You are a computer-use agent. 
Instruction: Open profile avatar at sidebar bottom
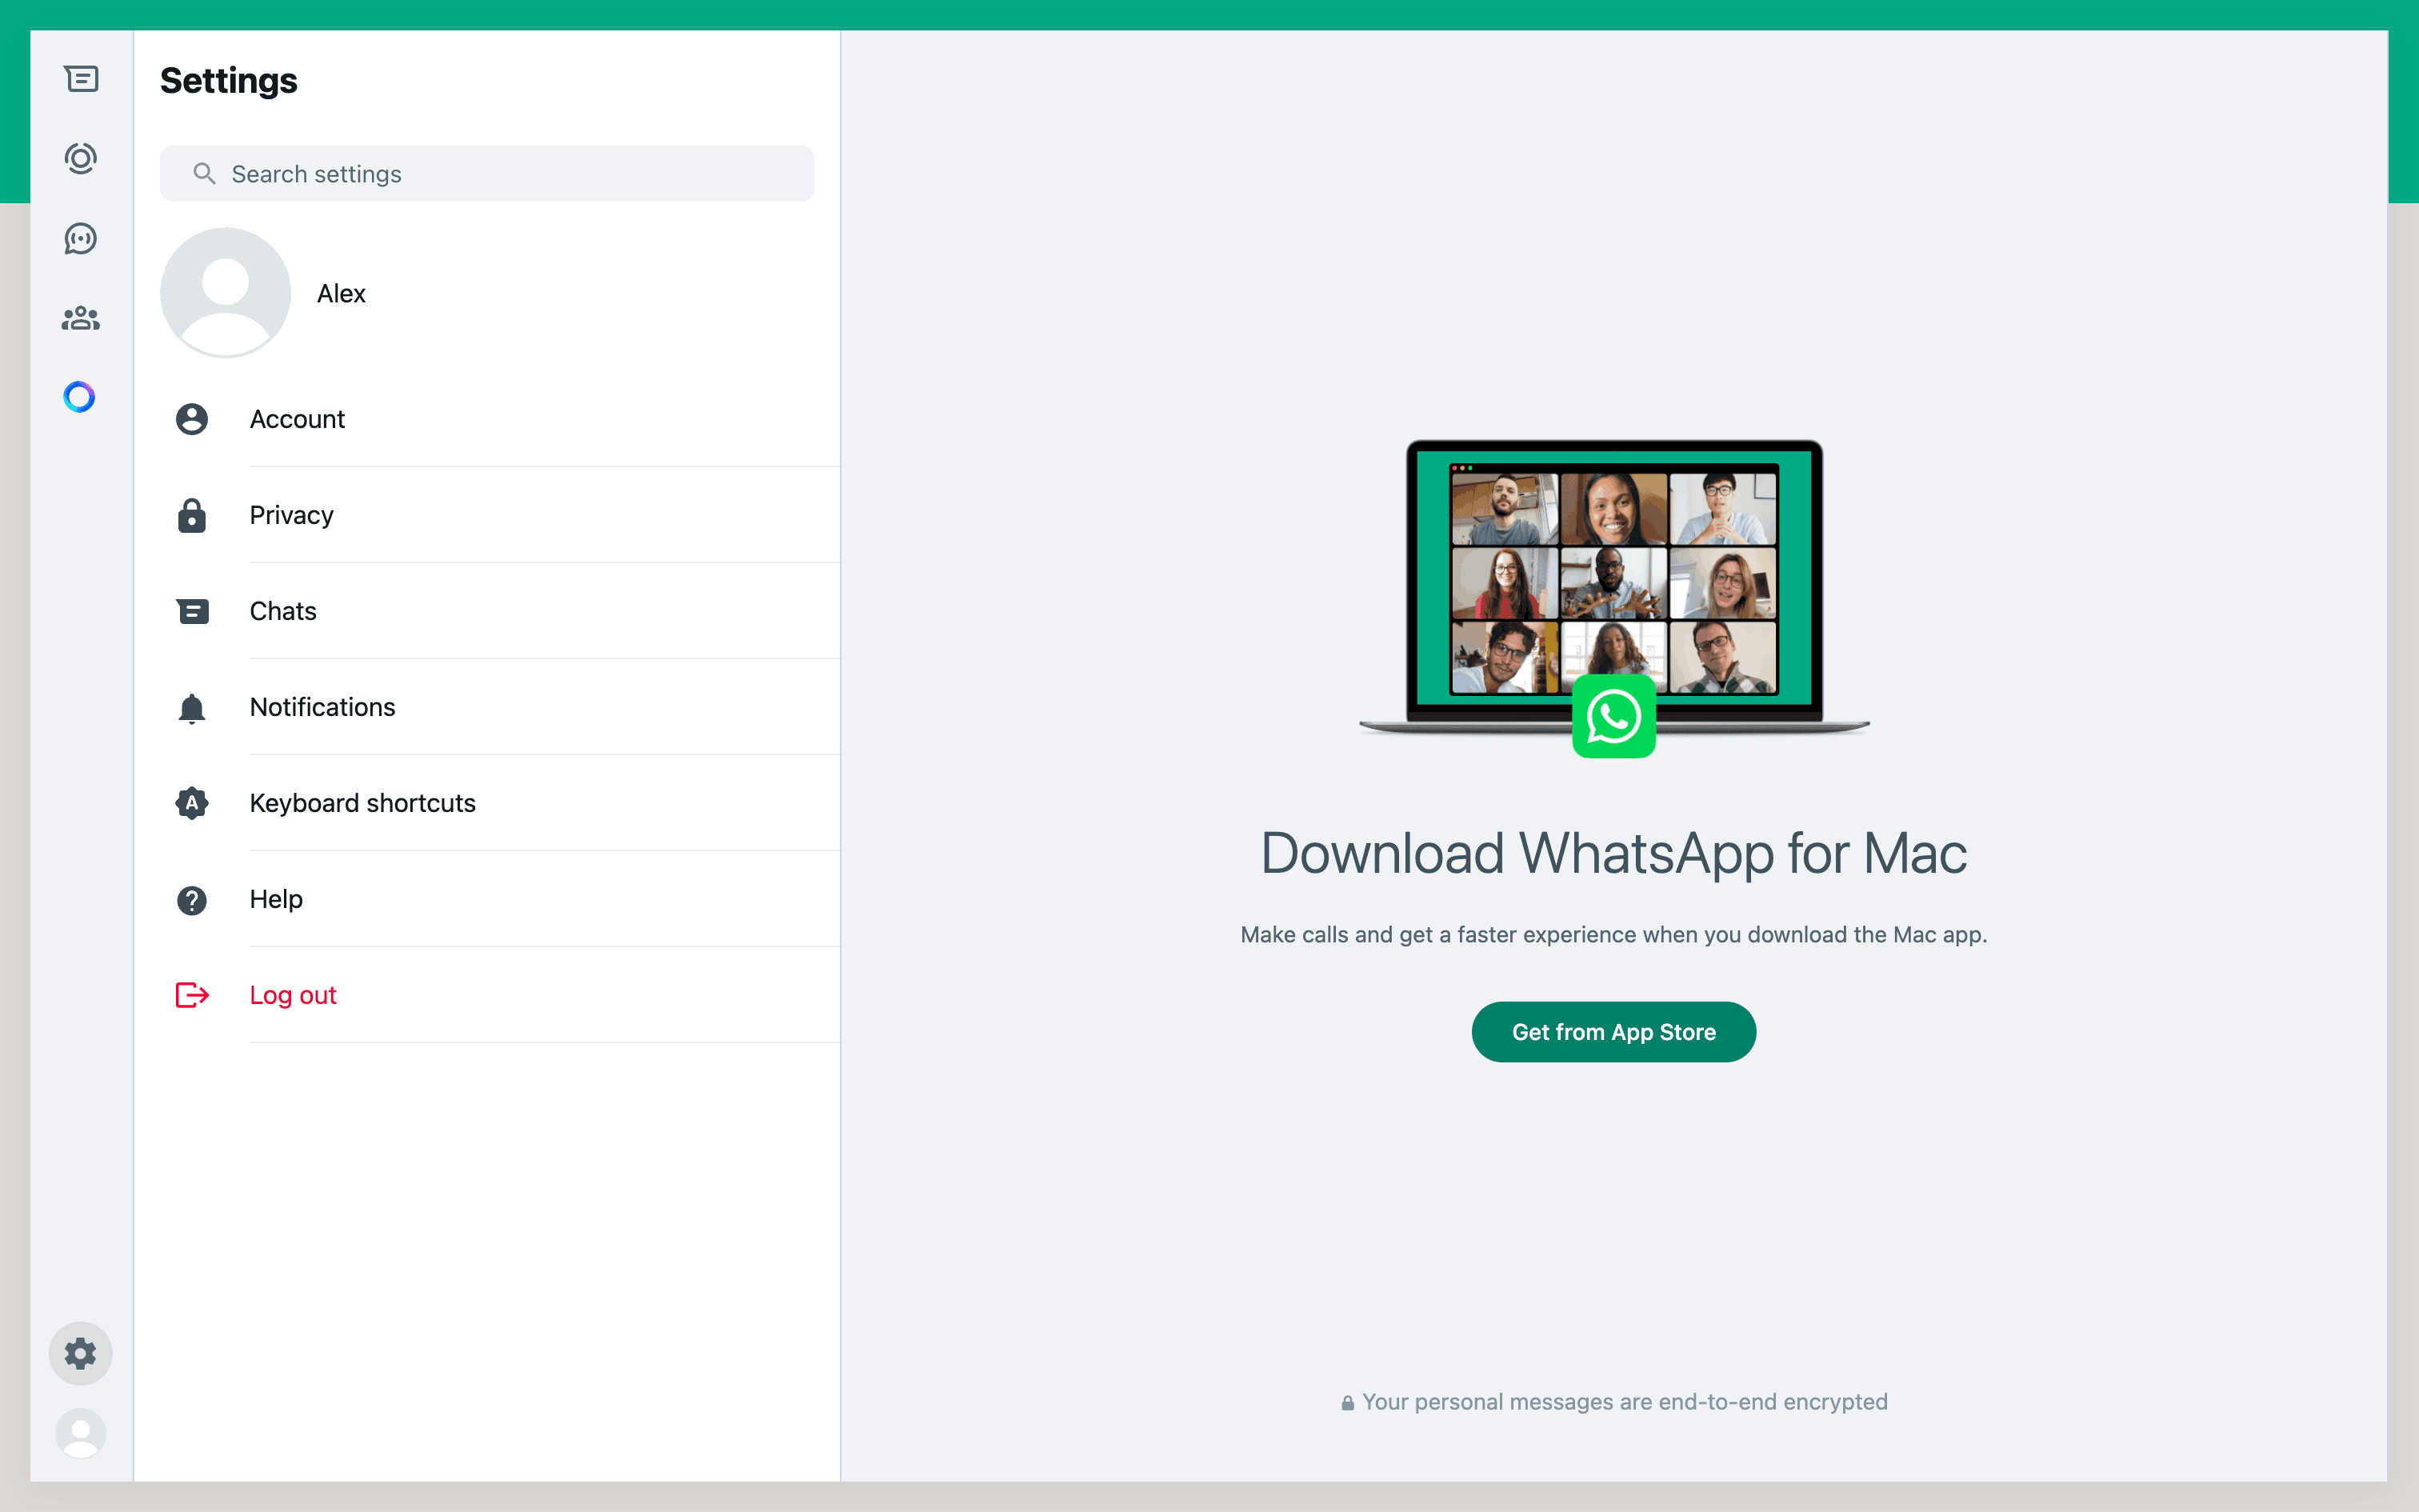[81, 1433]
